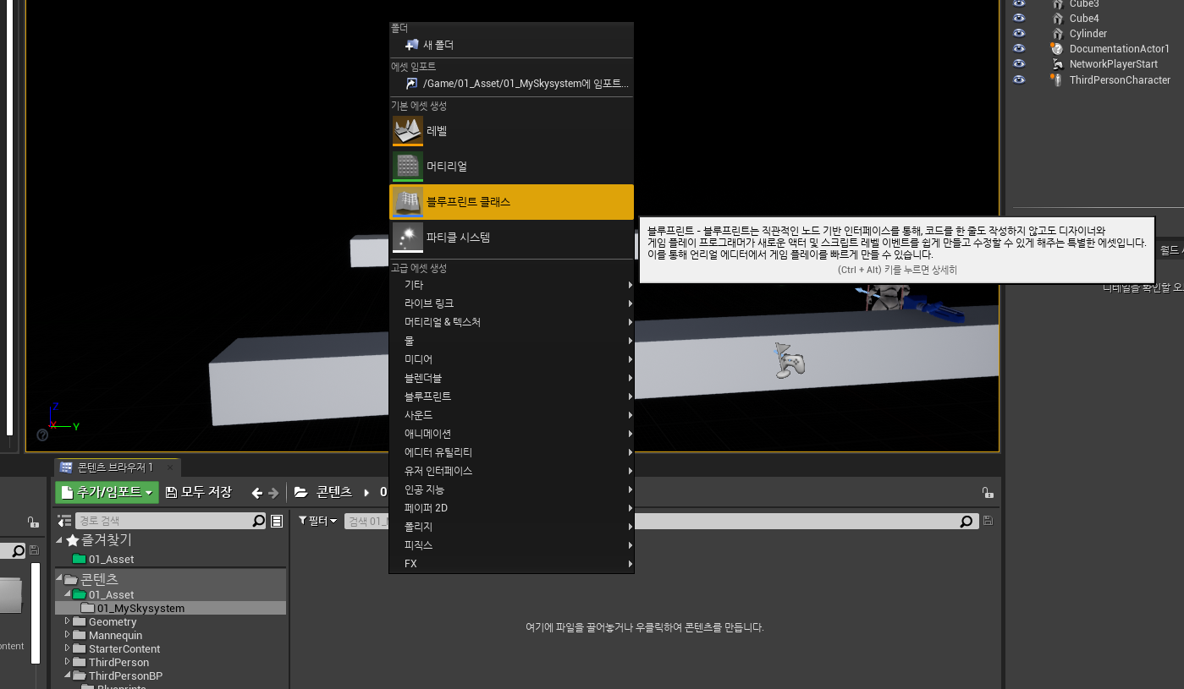Open the 라이브 링크 submenu

tap(511, 303)
